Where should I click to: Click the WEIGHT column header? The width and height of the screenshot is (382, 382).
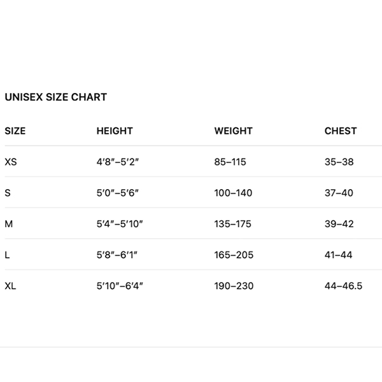coord(233,131)
